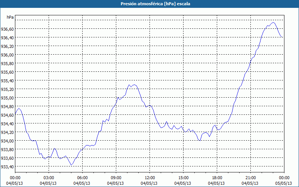Click the 21:00 time label
This screenshot has height=187, width=299.
(250, 178)
